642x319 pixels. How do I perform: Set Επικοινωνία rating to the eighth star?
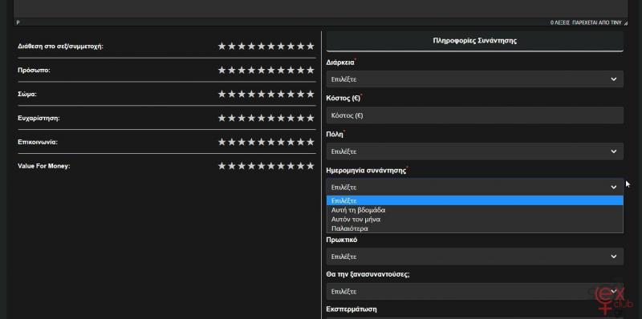[x=291, y=142]
